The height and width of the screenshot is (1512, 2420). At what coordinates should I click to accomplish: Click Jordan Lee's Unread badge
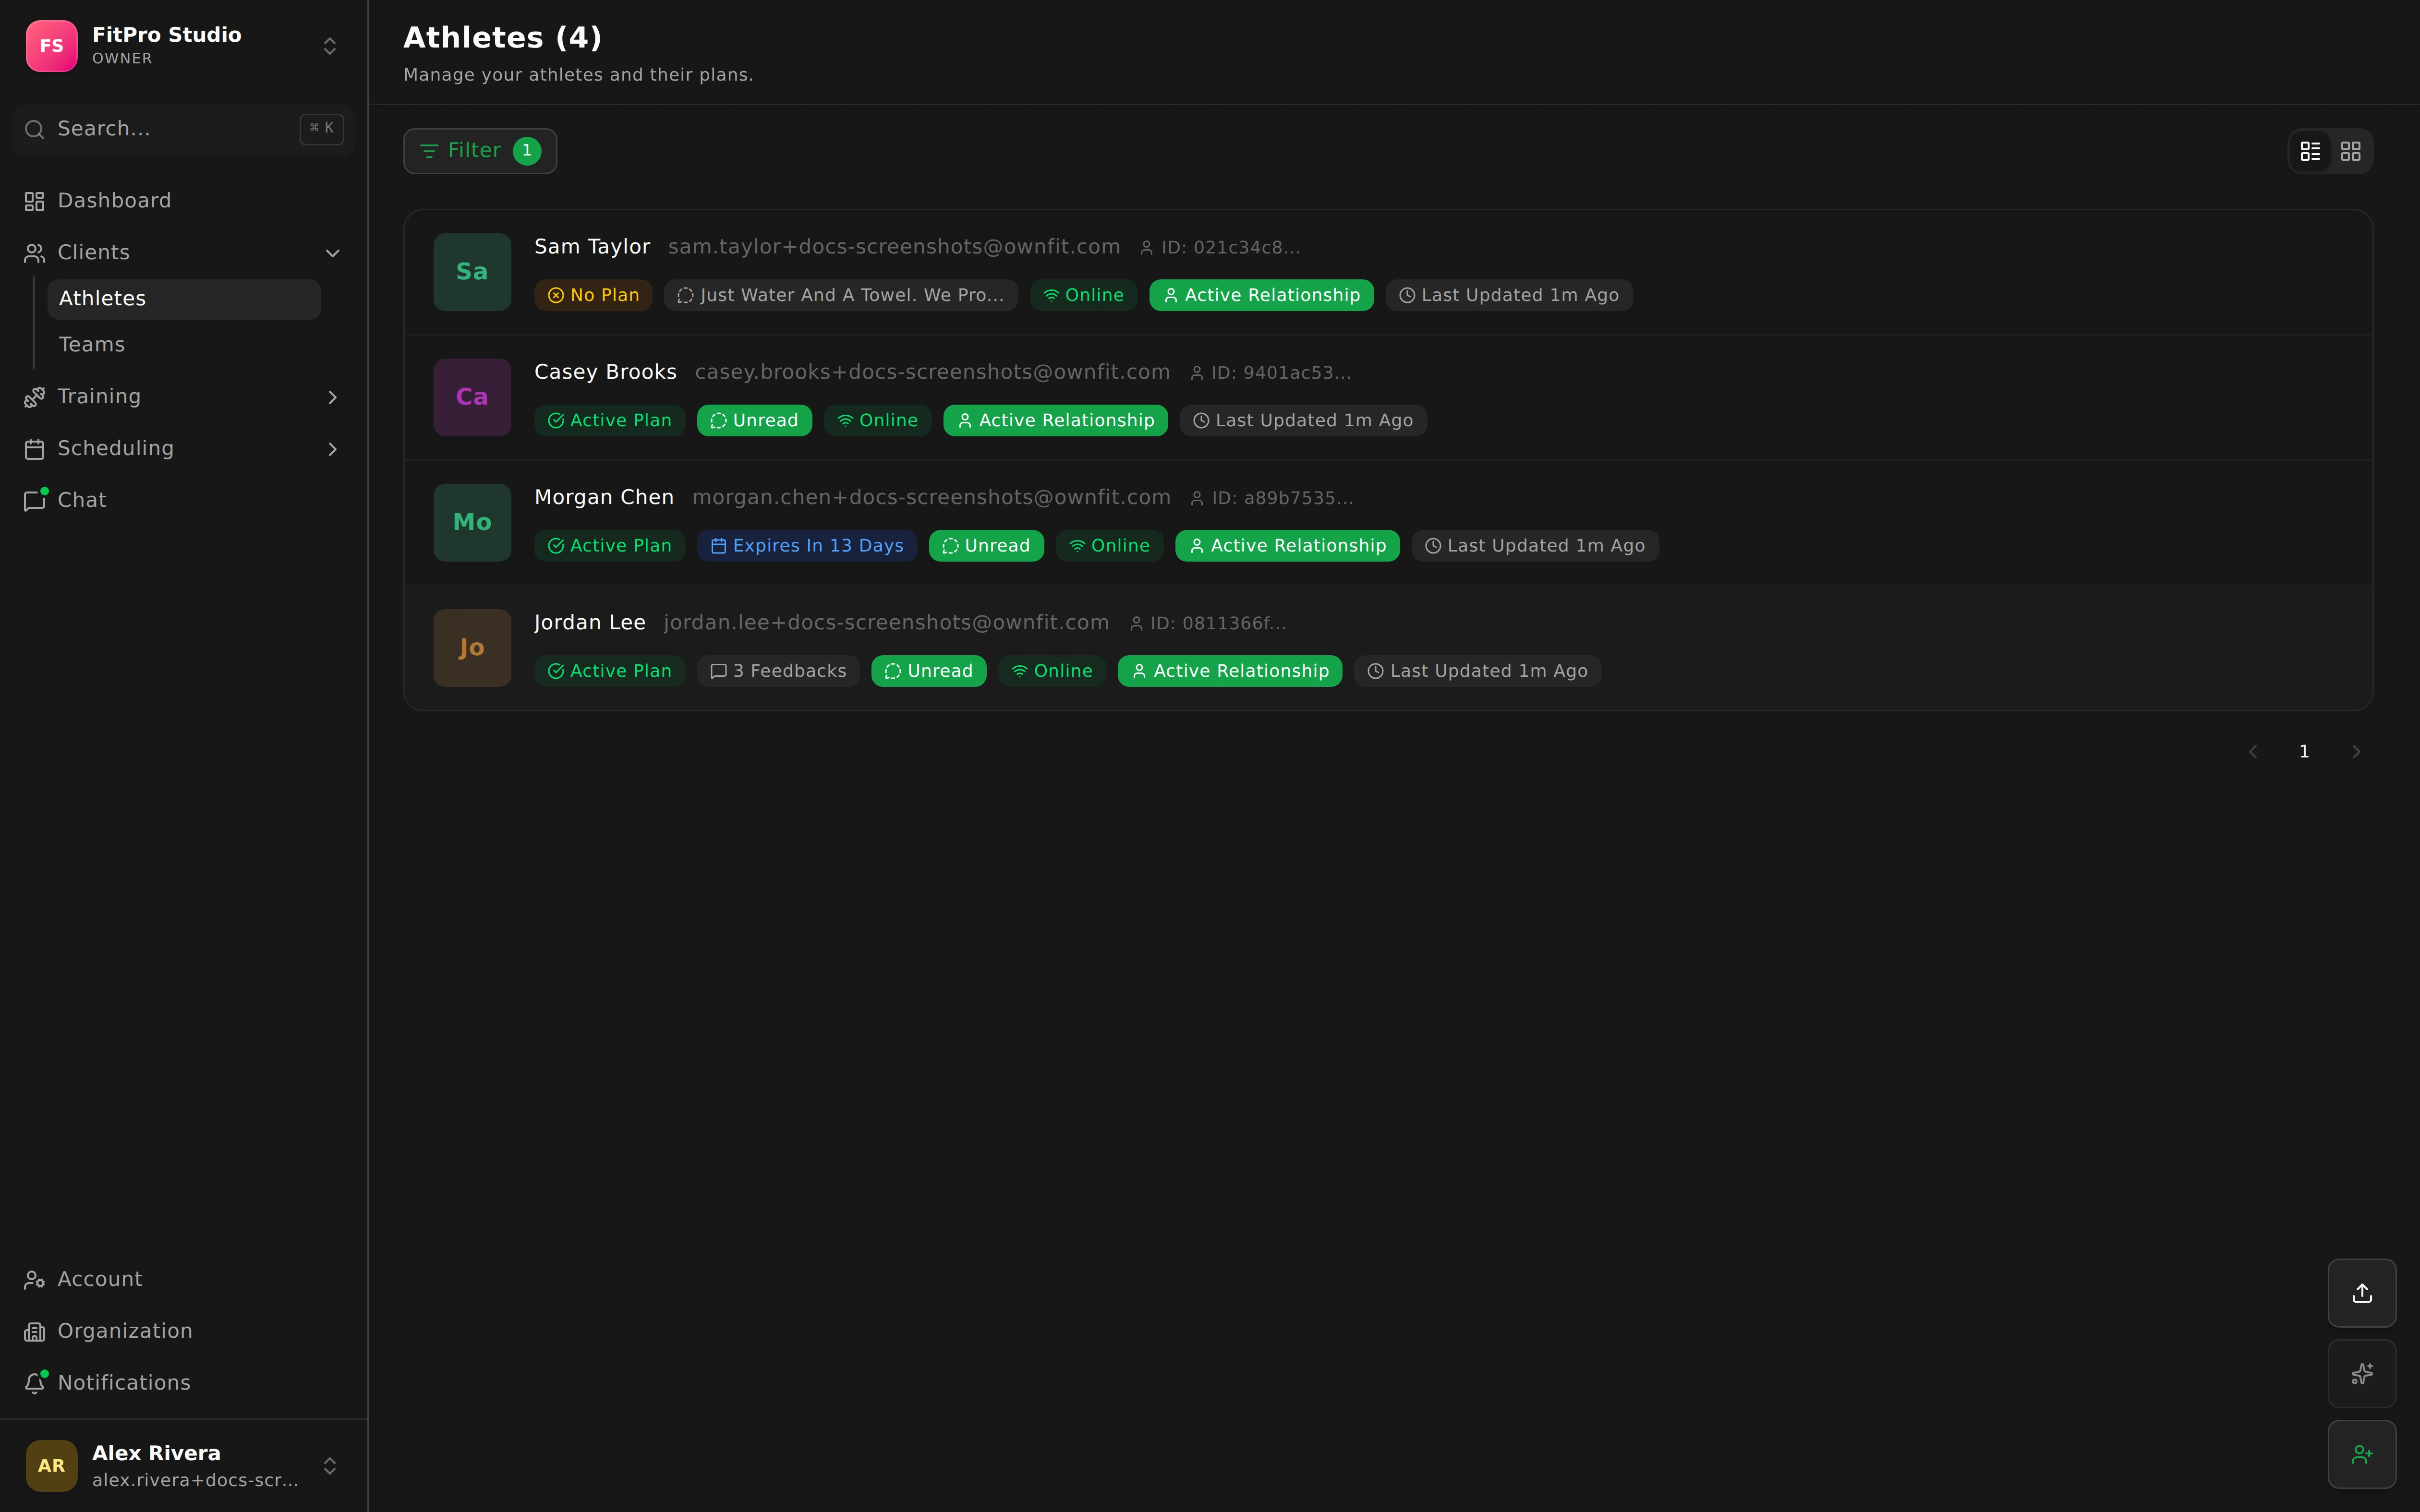[x=929, y=671]
